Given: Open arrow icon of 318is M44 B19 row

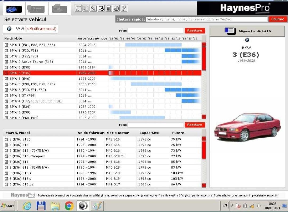Looking at the screenshot, I should click(x=6, y=179).
